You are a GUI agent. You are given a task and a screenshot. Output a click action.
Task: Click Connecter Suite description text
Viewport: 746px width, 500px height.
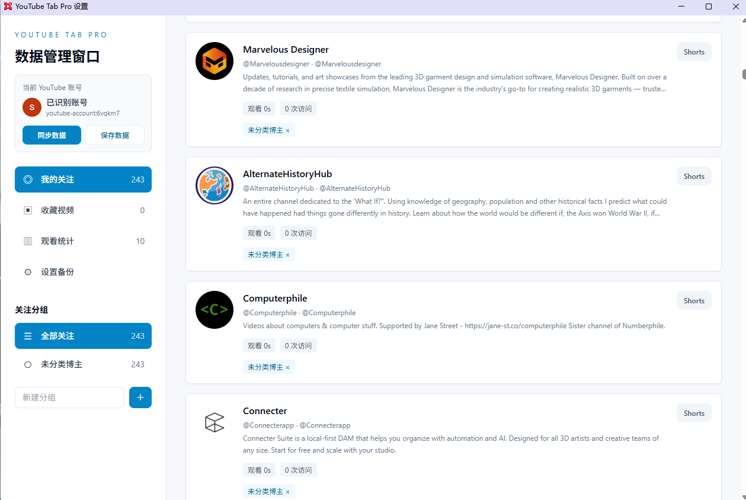(x=451, y=444)
